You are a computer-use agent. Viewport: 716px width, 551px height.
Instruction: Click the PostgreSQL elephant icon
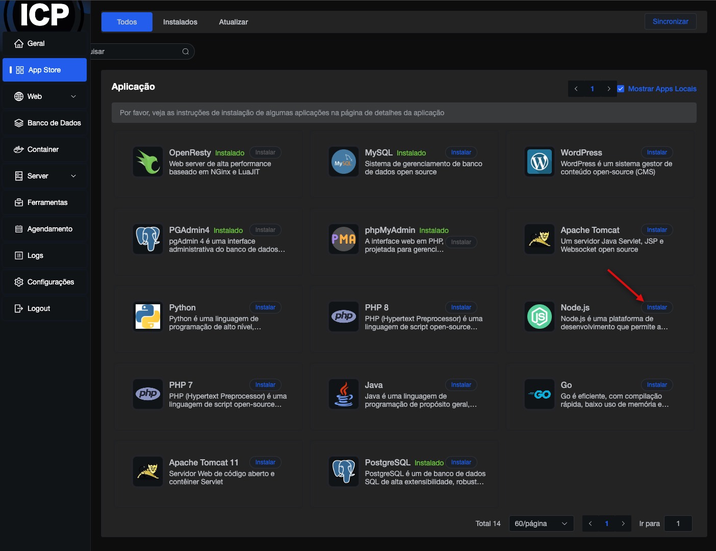tap(344, 471)
